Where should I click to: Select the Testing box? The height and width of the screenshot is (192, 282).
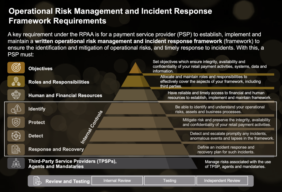[169, 181]
